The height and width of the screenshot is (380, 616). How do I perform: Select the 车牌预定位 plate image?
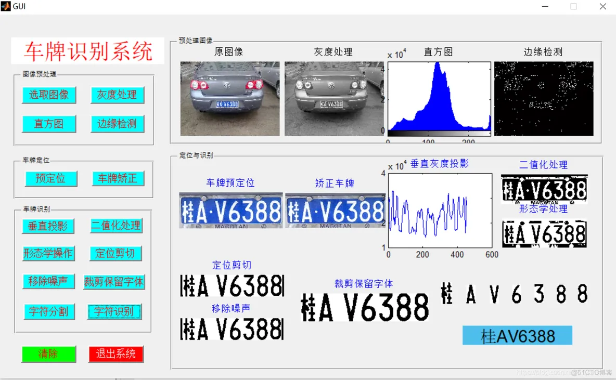click(x=231, y=211)
